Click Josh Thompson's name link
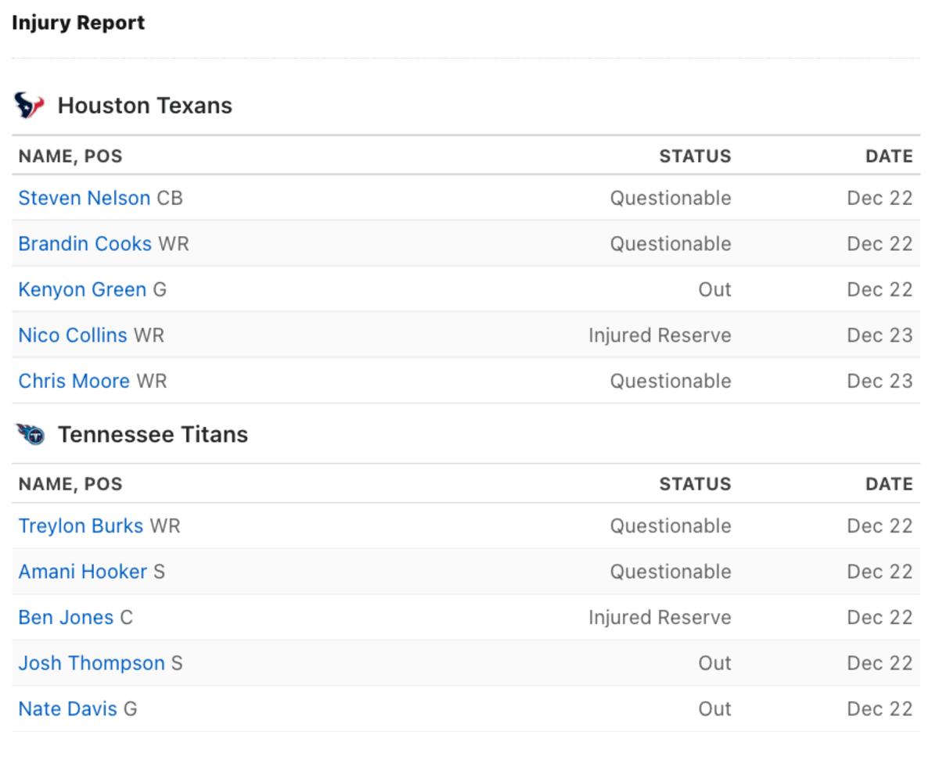Screen dimensions: 939x757 [91, 663]
